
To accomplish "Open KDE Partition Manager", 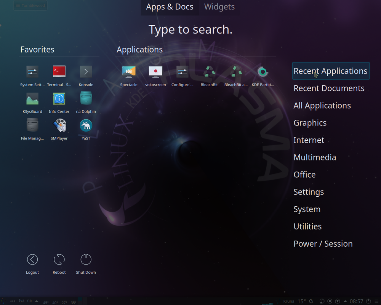I will point(263,72).
